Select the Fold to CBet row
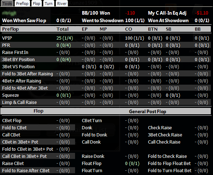Image resolution: width=213 pixels, height=175 pixels. tap(38, 128)
